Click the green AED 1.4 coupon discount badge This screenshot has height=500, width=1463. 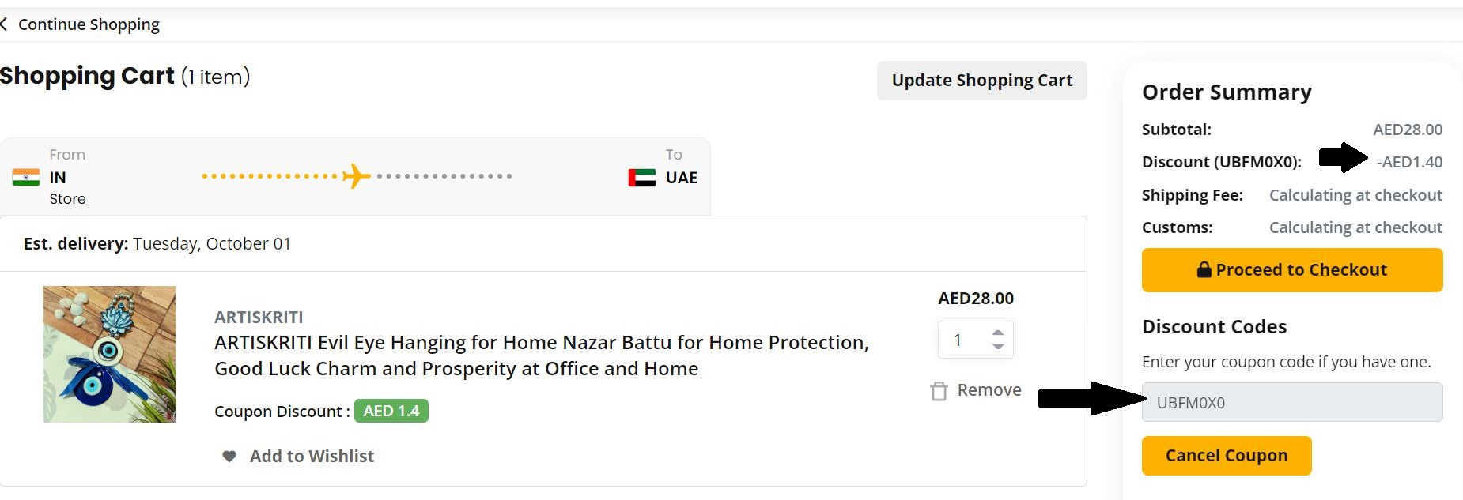pyautogui.click(x=390, y=412)
